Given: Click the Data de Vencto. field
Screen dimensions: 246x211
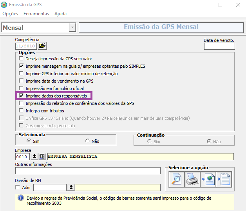Looking at the screenshot, I should tap(219, 46).
